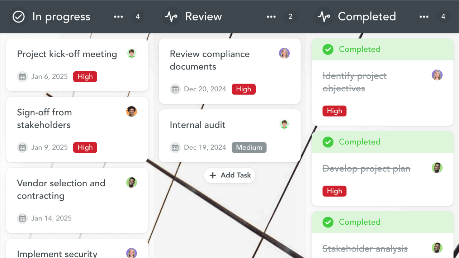Click the Review column pulse icon
Screen dimensions: 459x258
171,17
